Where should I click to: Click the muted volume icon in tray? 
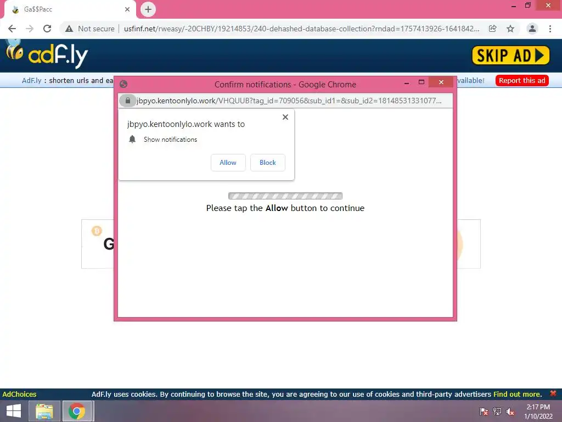click(x=510, y=412)
